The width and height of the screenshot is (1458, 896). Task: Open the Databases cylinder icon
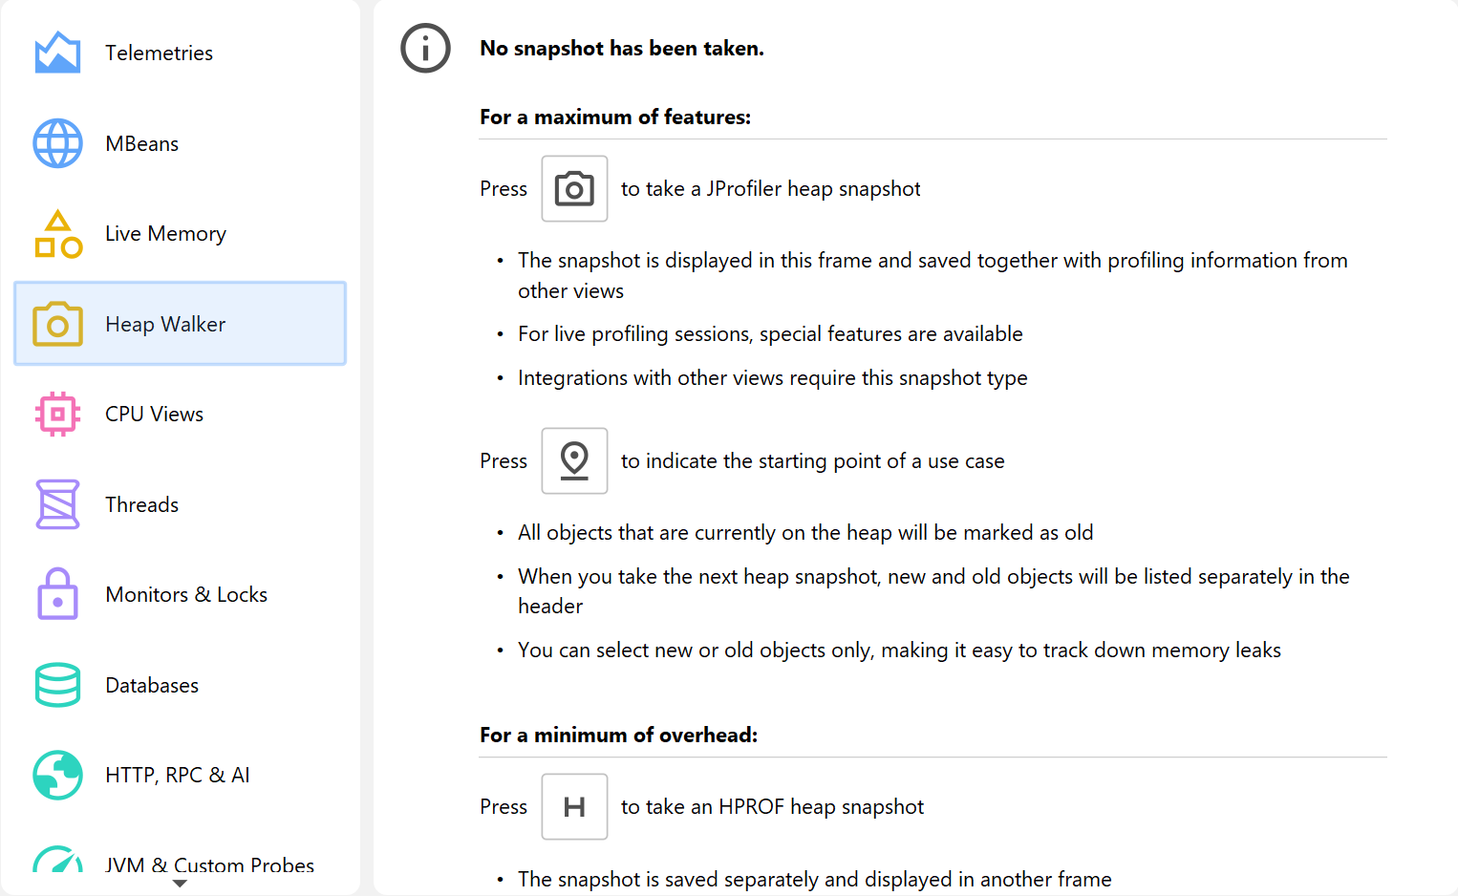(57, 685)
